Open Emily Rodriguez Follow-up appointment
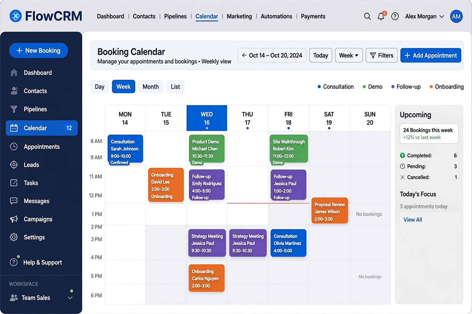 point(206,185)
